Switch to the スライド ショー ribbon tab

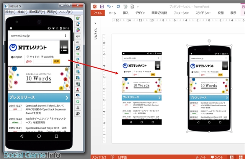pyautogui.click(x=203, y=13)
